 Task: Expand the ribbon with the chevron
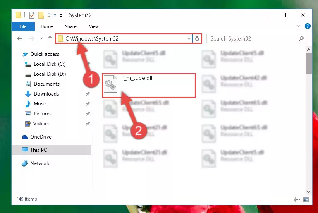pyautogui.click(x=298, y=26)
